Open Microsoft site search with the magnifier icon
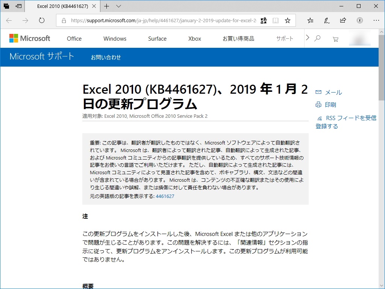 (x=318, y=38)
